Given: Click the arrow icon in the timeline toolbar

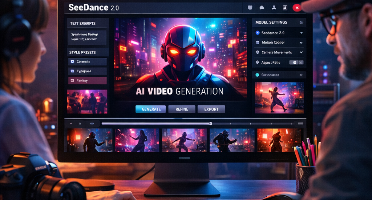Looking at the screenshot, I should point(71,124).
